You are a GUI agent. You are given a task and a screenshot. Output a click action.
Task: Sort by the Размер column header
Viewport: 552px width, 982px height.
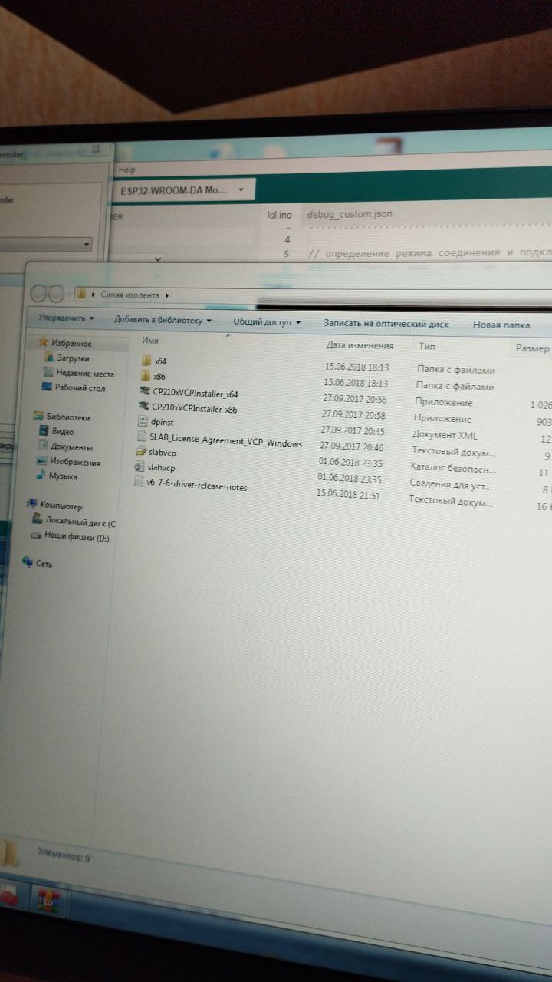[x=532, y=348]
